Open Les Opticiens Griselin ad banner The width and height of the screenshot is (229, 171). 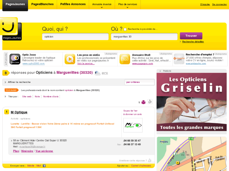192,102
